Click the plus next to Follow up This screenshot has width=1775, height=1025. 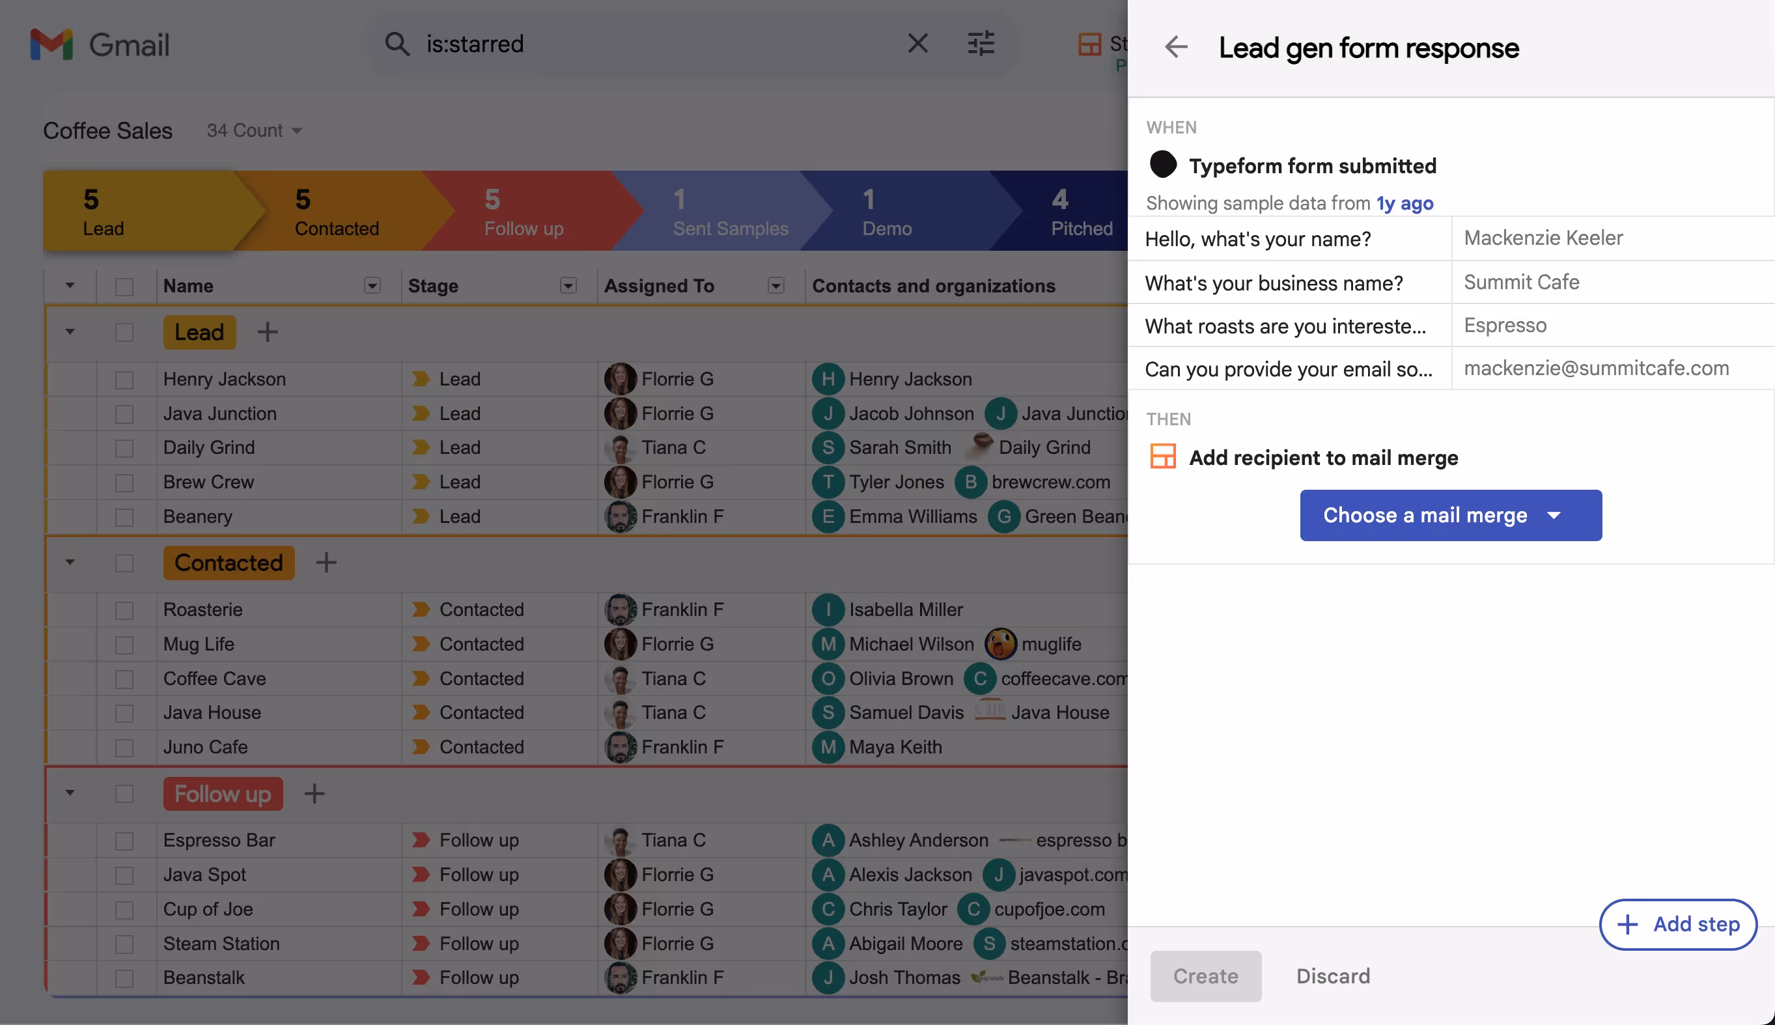pyautogui.click(x=314, y=793)
